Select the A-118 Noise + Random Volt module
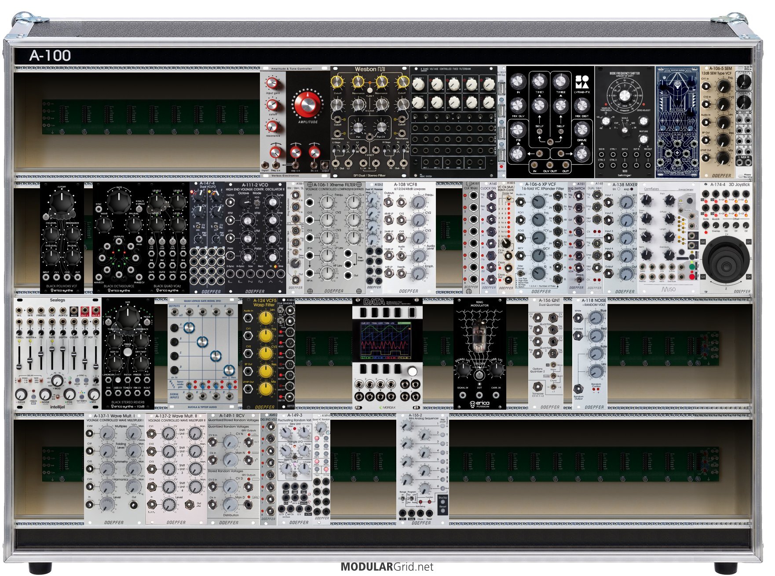This screenshot has width=775, height=576. (x=590, y=354)
